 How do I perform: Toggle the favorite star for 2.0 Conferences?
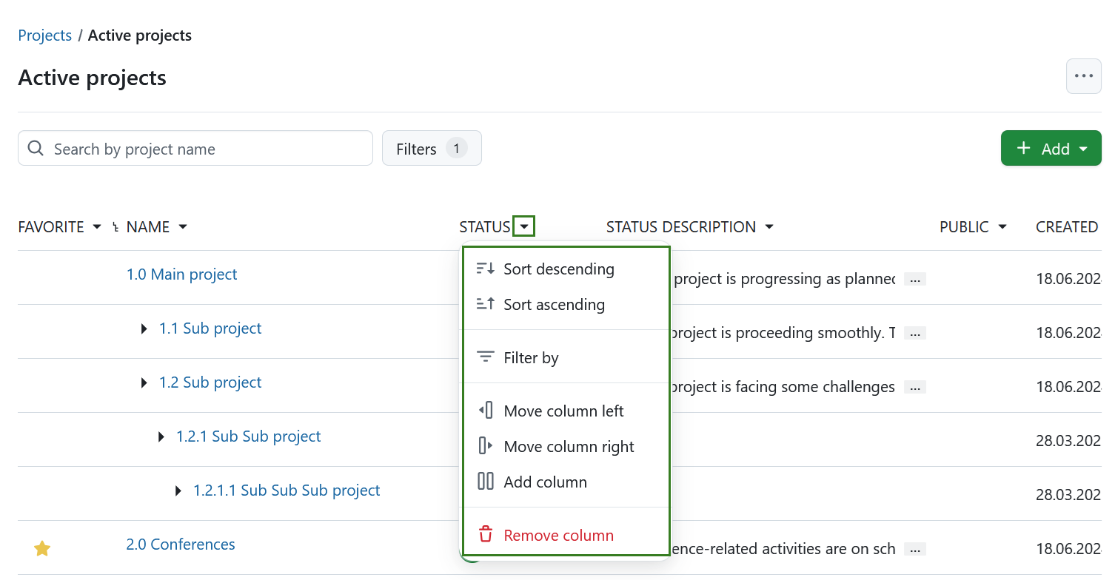coord(42,548)
